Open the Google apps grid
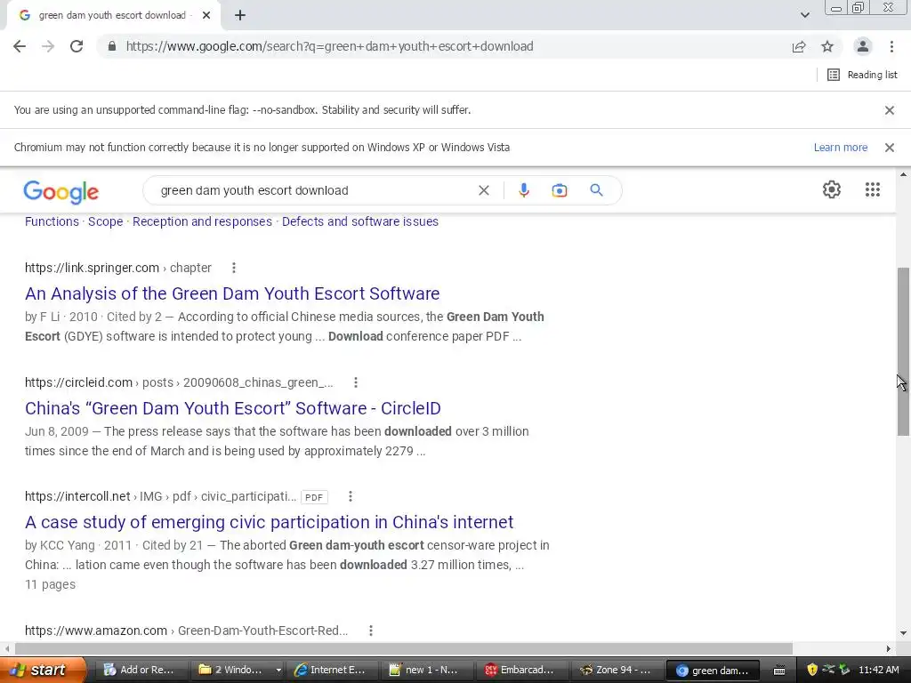The height and width of the screenshot is (683, 911). [x=872, y=189]
